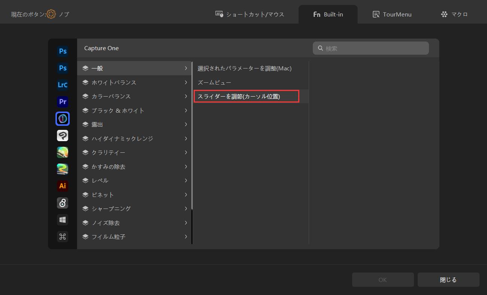The width and height of the screenshot is (487, 295).
Task: Click the layers icon beside レベル
Action: coord(85,180)
